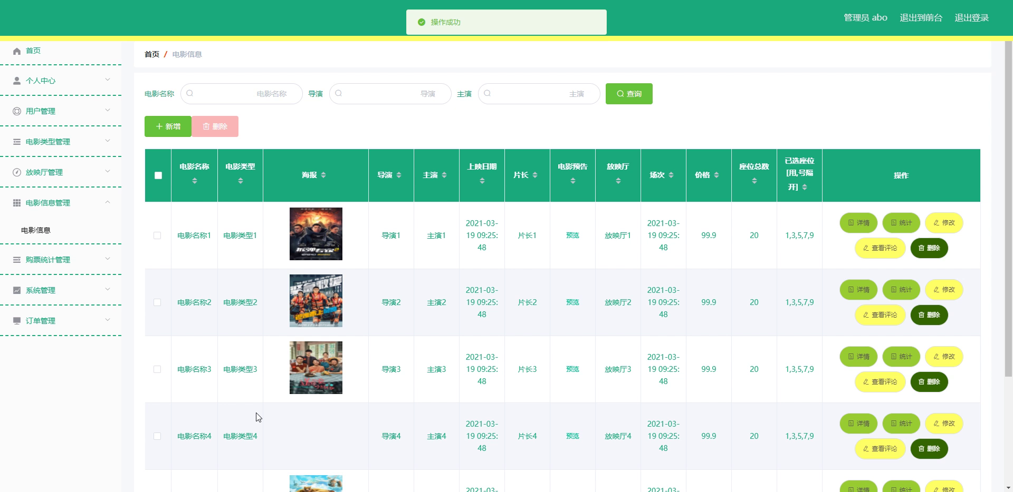Expand the 个人中心 menu chevron

(x=108, y=80)
